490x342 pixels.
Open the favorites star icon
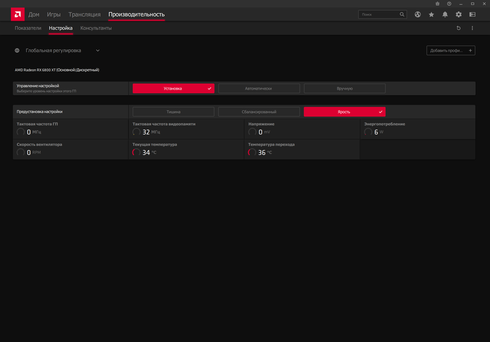(431, 14)
